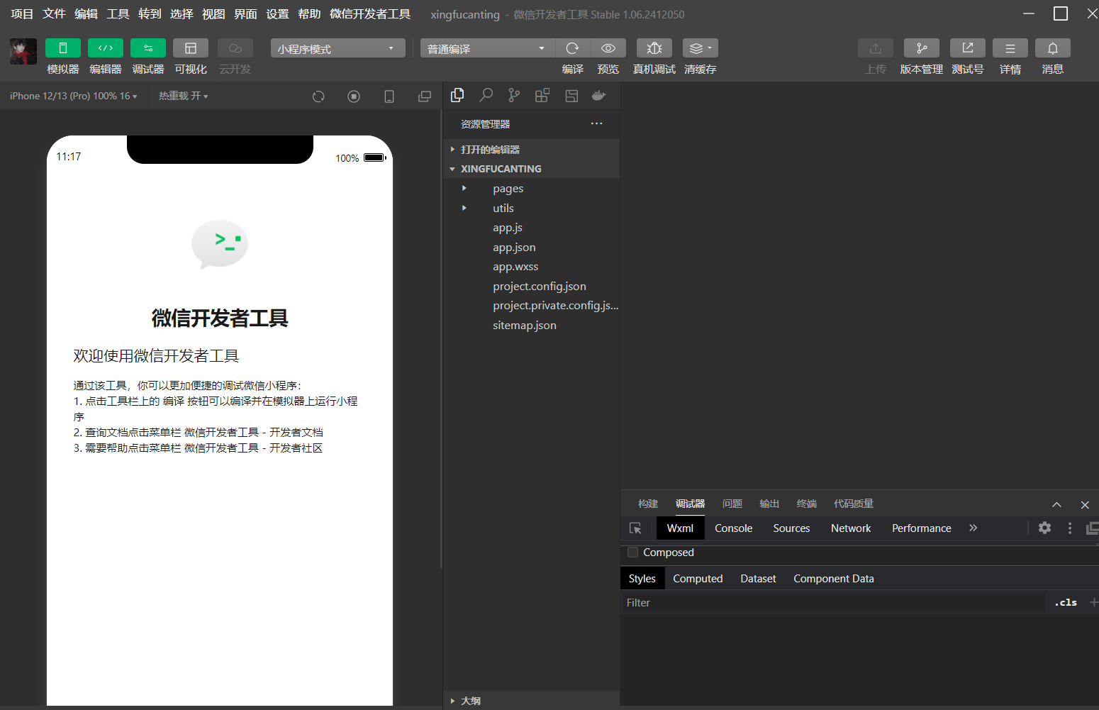This screenshot has height=710, width=1099.
Task: Open source control icon in the sidebar
Action: pos(514,95)
